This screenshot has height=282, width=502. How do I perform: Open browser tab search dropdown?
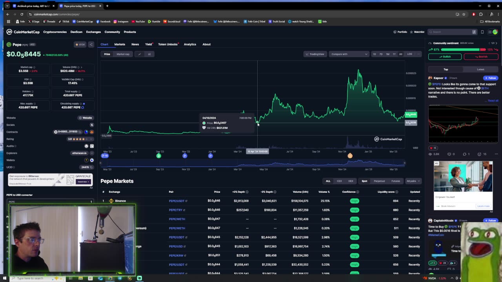[7, 6]
